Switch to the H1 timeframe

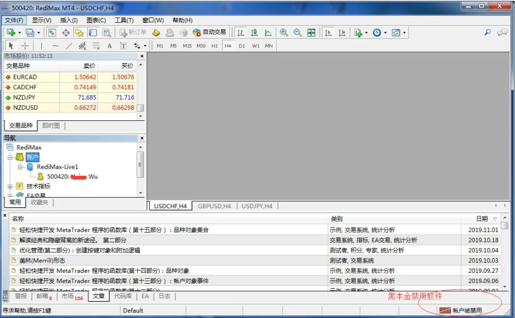coord(214,46)
